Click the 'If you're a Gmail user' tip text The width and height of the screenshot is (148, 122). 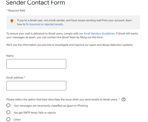pyautogui.click(x=74, y=22)
